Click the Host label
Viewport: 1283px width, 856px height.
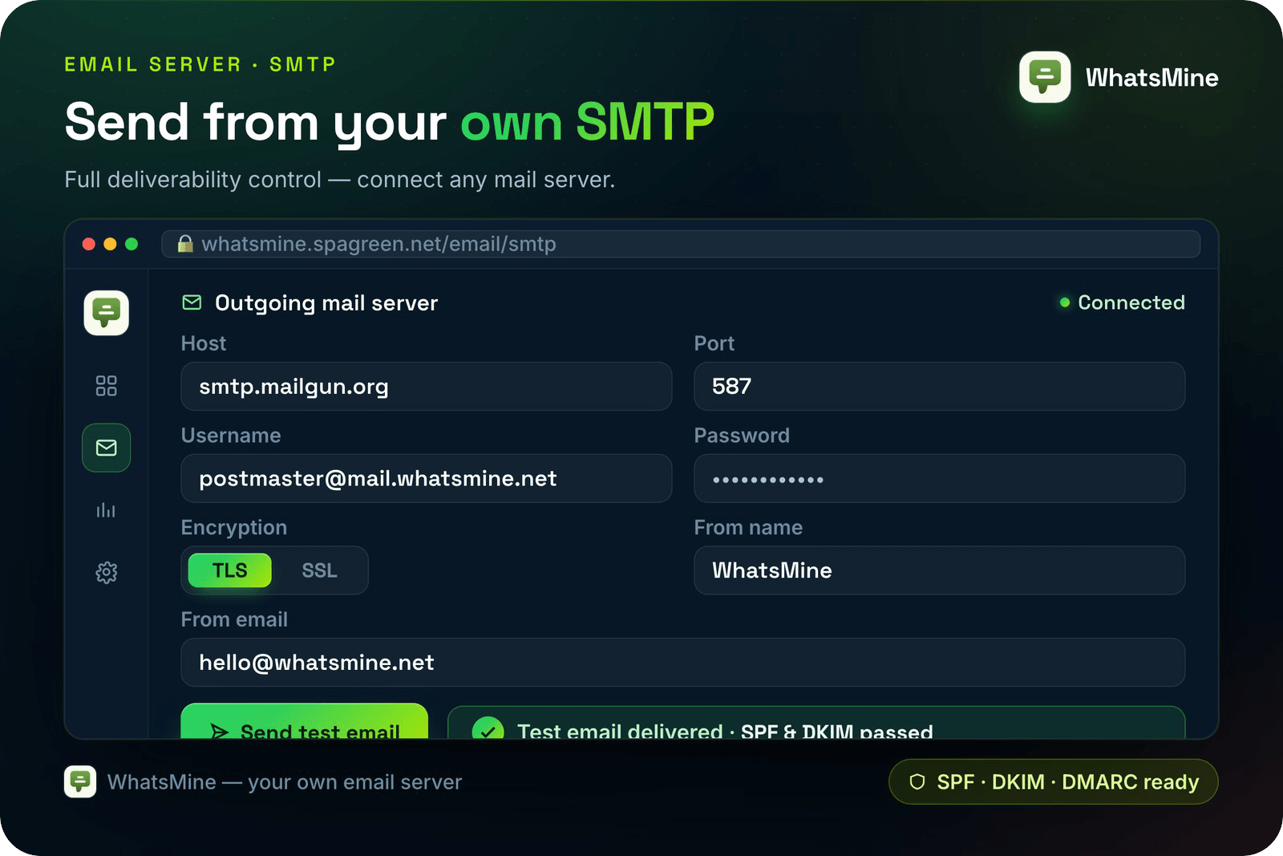[x=204, y=343]
